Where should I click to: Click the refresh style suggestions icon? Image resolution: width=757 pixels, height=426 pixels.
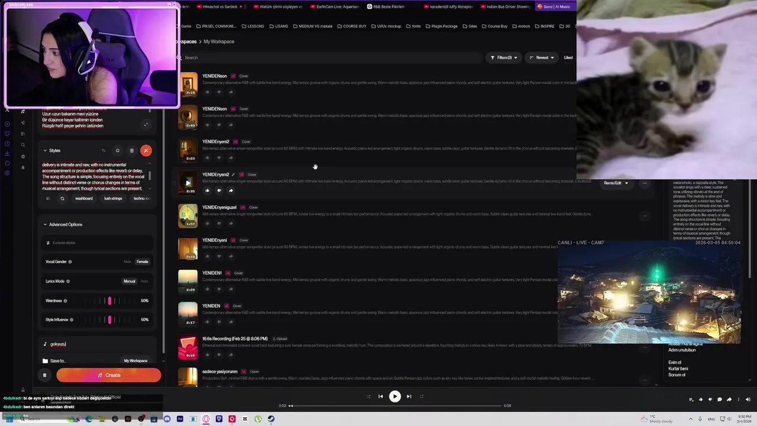tap(62, 198)
